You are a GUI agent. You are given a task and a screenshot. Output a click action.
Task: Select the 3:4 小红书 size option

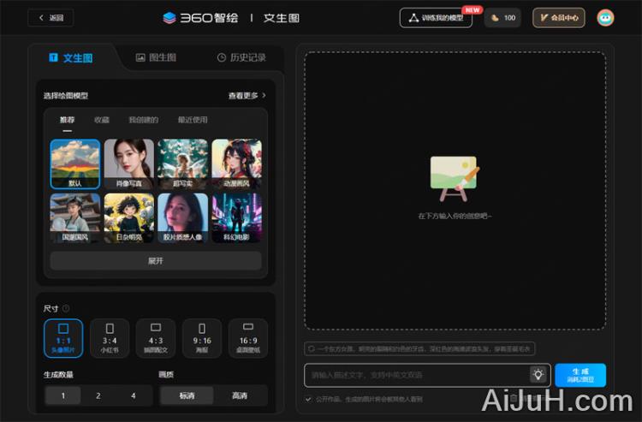[x=110, y=338]
